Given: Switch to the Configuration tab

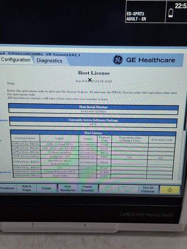Looking at the screenshot, I should (16, 60).
